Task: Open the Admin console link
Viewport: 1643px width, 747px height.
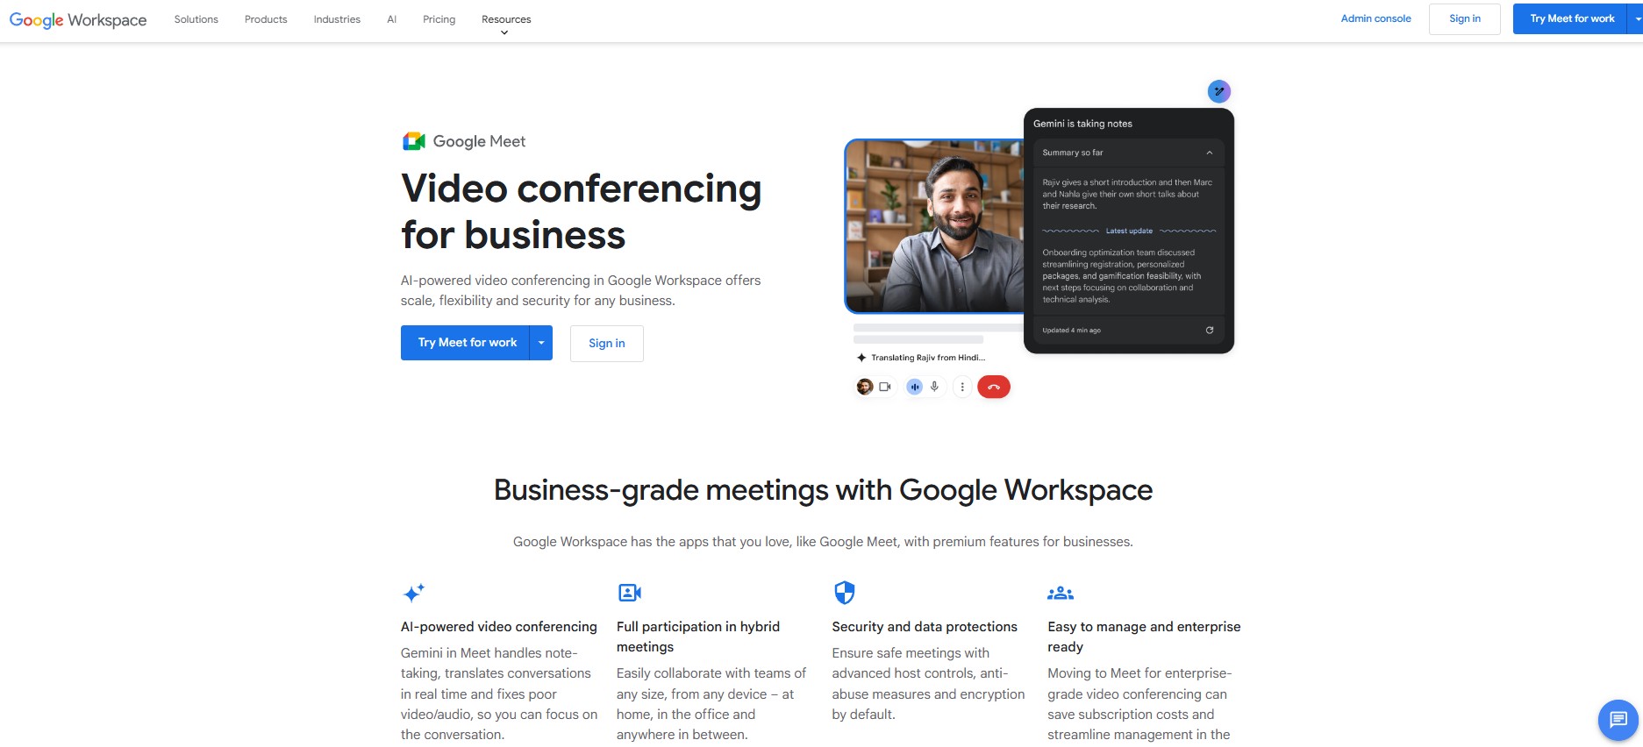Action: coord(1375,18)
